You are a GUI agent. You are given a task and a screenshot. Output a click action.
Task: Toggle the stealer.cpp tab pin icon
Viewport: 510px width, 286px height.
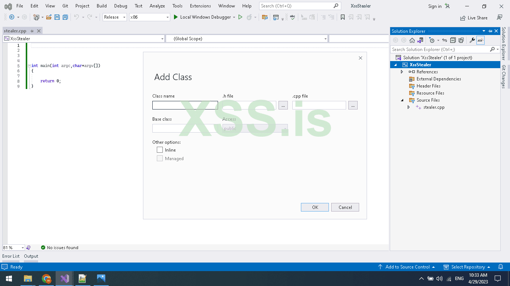click(32, 31)
